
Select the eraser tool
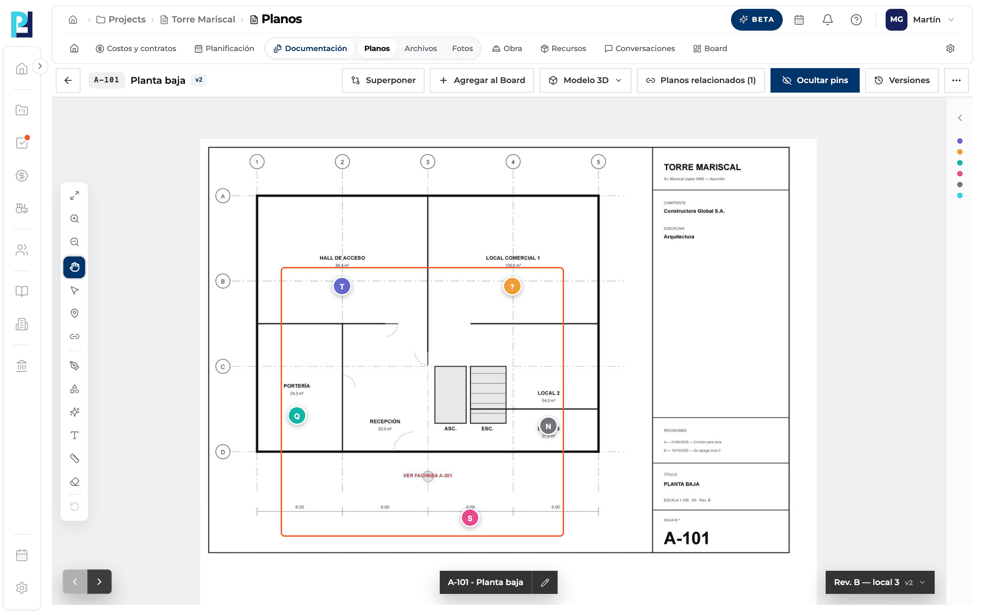click(75, 481)
